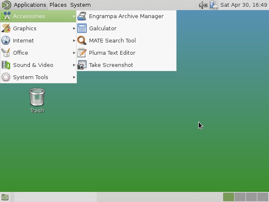Click the volume speaker tray icon
This screenshot has width=269, height=202.
click(x=203, y=5)
